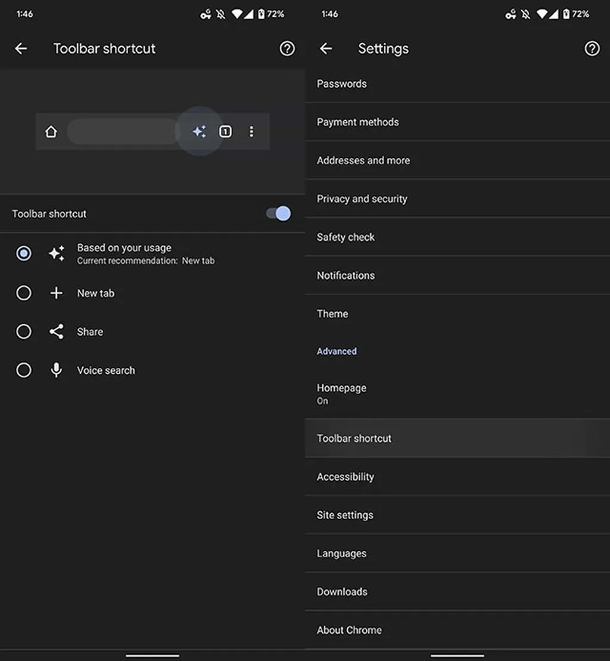Open help icon on Toolbar shortcut screen
This screenshot has width=610, height=661.
[287, 49]
